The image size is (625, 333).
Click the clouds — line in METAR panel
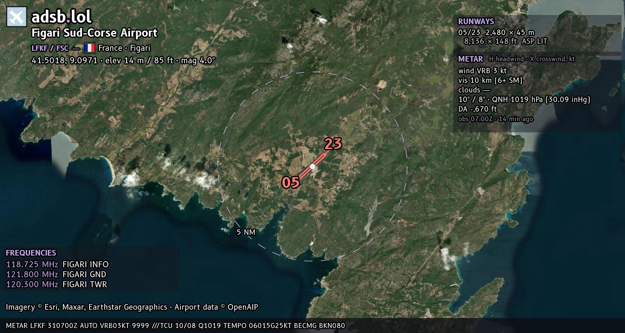pos(474,90)
